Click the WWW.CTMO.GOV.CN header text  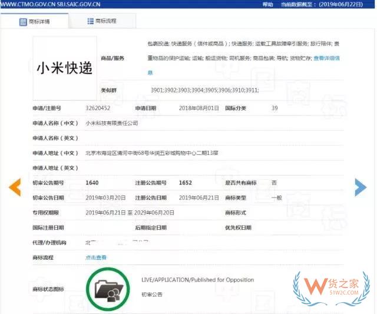point(28,4)
